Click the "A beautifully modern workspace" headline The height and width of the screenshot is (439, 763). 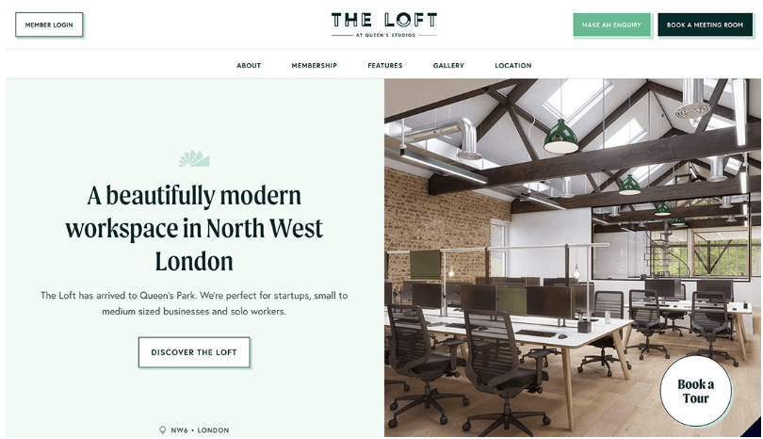(194, 228)
